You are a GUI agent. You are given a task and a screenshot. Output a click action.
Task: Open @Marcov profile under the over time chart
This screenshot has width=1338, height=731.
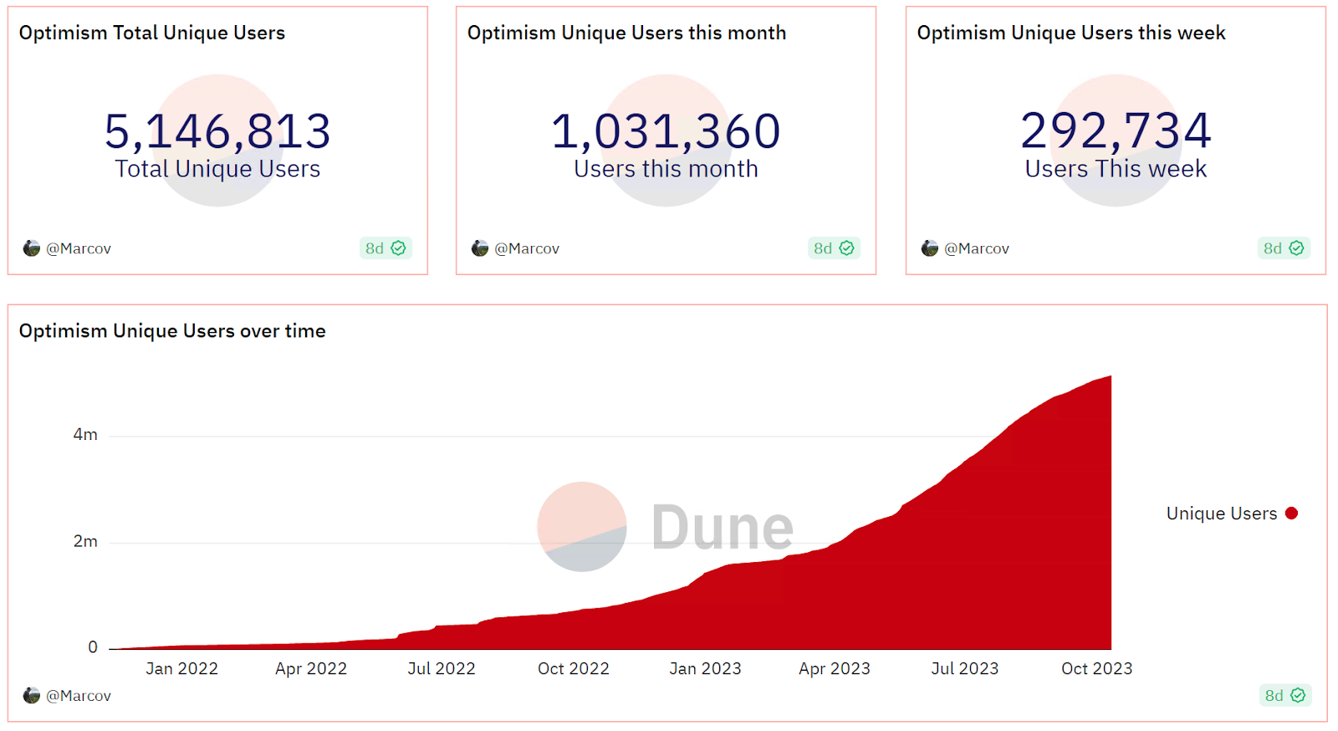point(79,696)
